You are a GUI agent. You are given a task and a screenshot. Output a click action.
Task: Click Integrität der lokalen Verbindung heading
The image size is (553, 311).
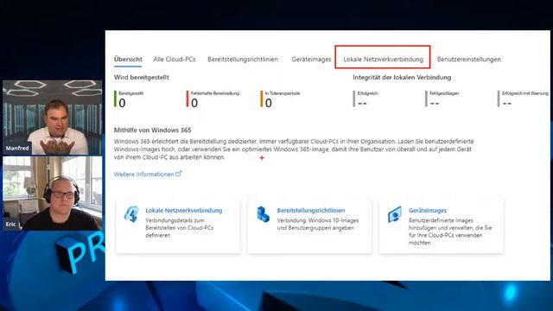402,77
